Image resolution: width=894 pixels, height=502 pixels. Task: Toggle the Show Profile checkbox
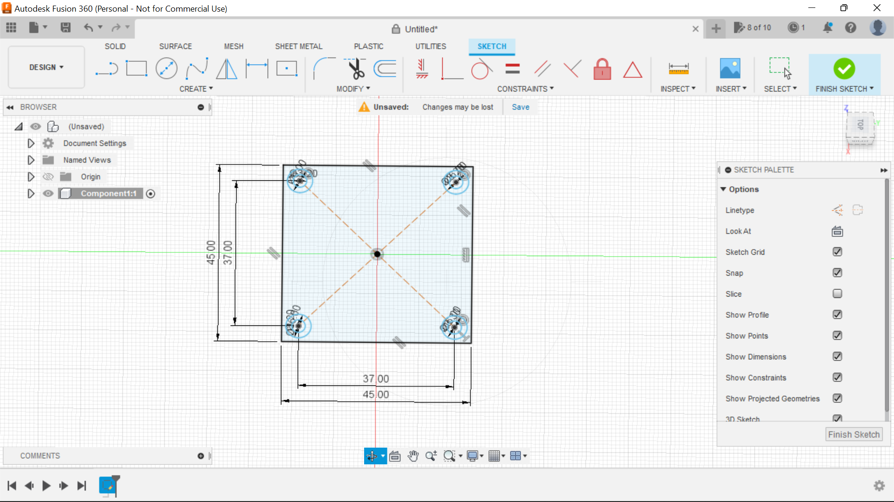837,315
